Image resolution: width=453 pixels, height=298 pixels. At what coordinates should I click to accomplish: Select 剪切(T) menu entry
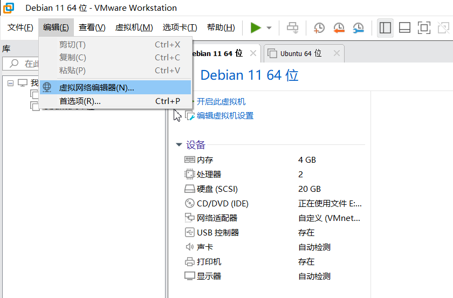click(x=115, y=45)
